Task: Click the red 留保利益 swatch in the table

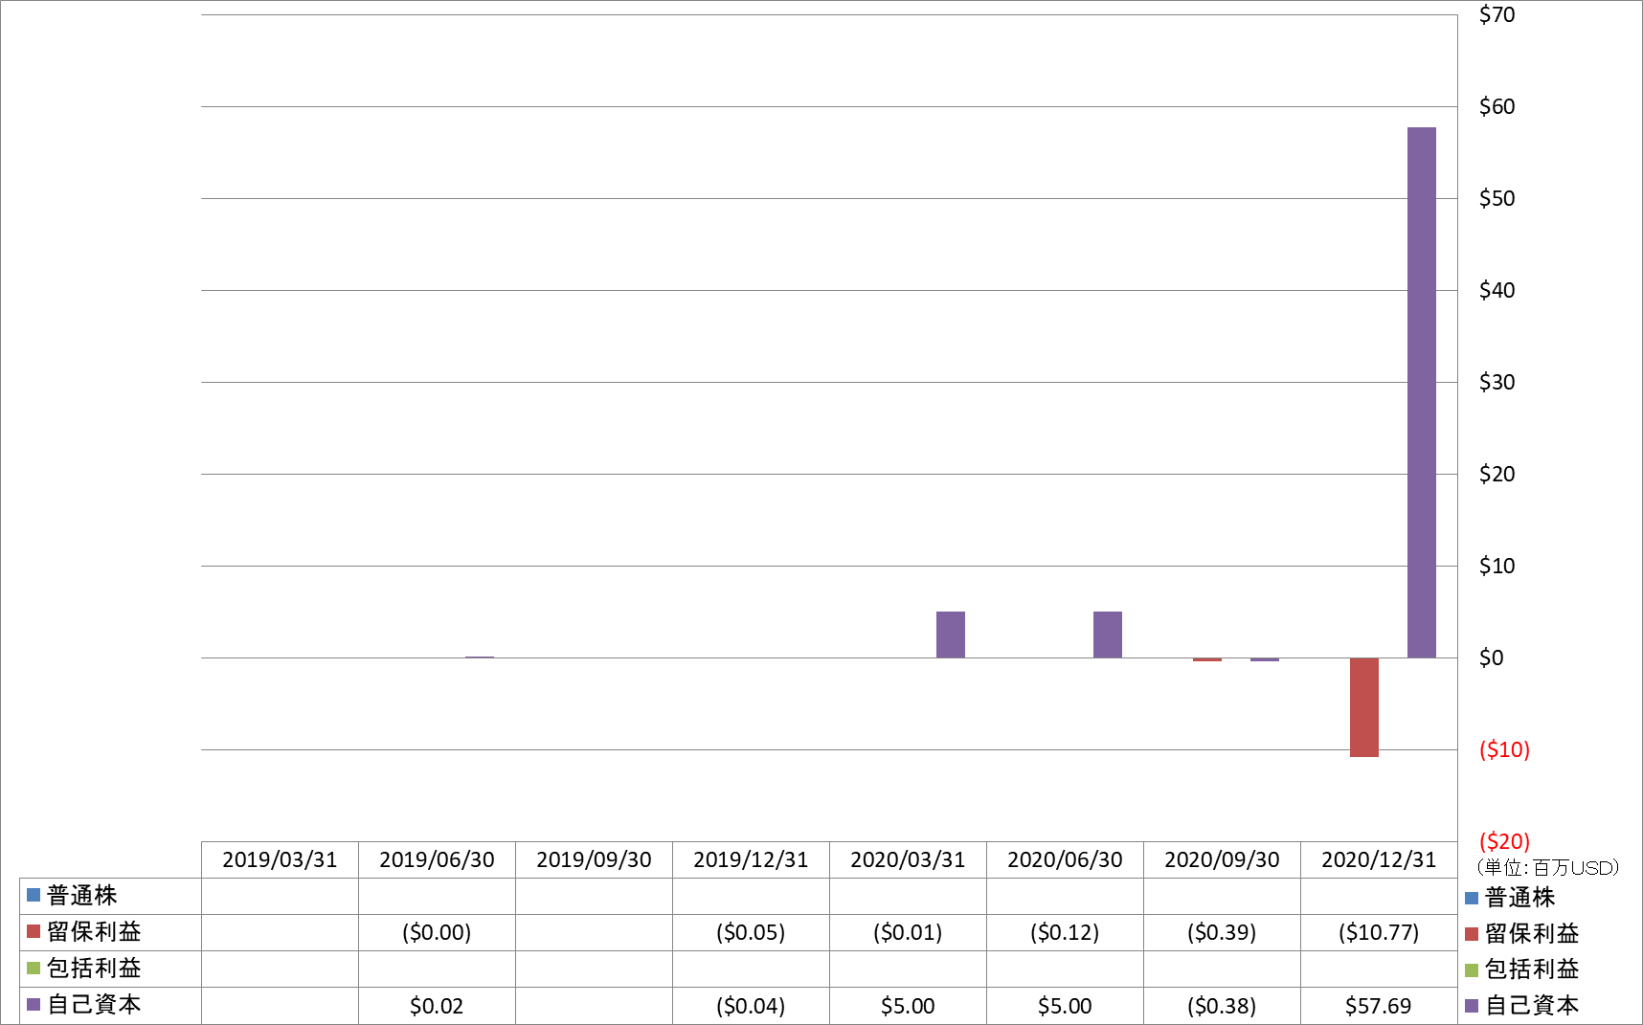Action: (34, 931)
